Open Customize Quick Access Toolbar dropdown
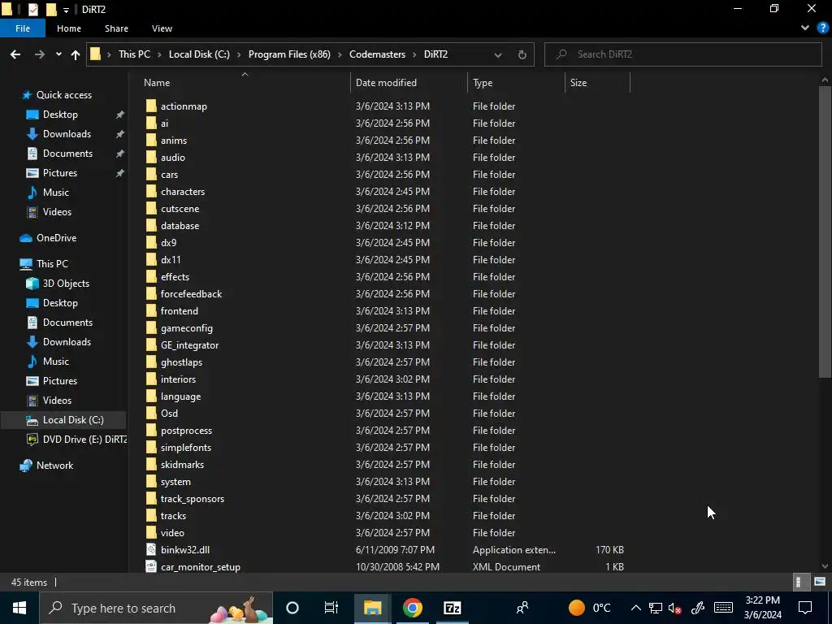This screenshot has height=624, width=832. (x=66, y=10)
